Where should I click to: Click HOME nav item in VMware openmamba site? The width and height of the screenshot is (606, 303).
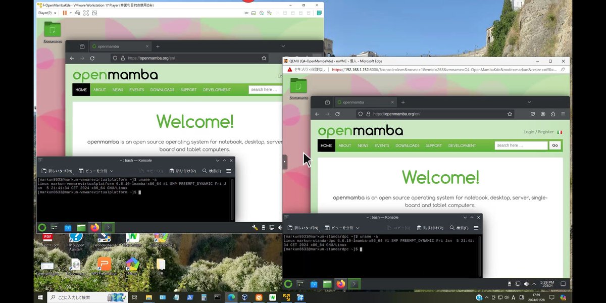click(81, 89)
